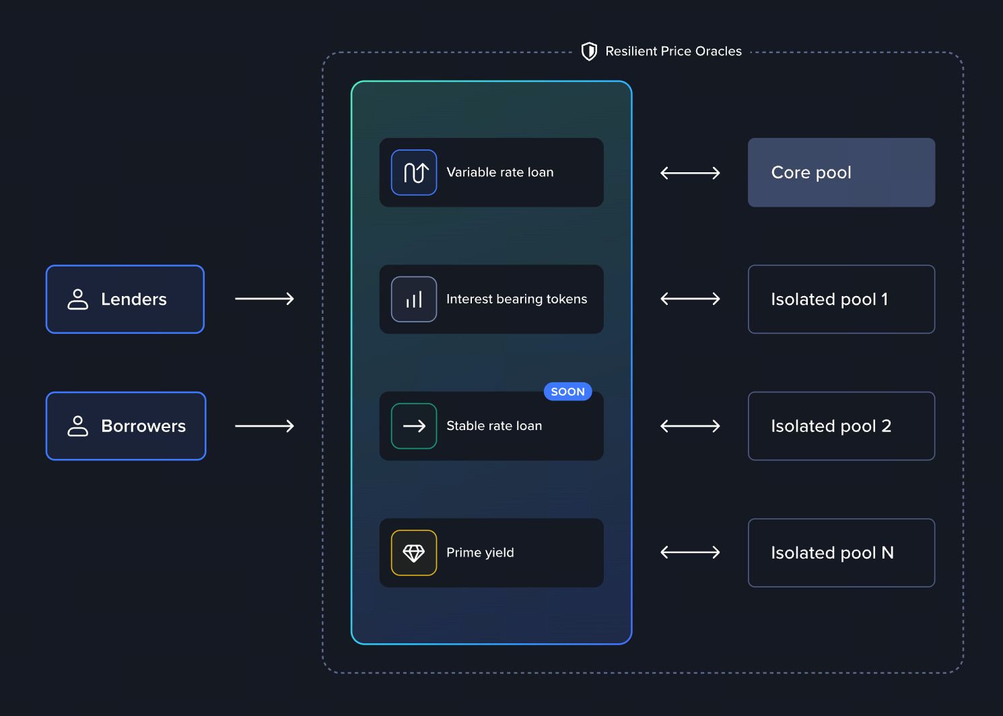
Task: Click the Resilient Price Oracles label
Action: tap(673, 51)
